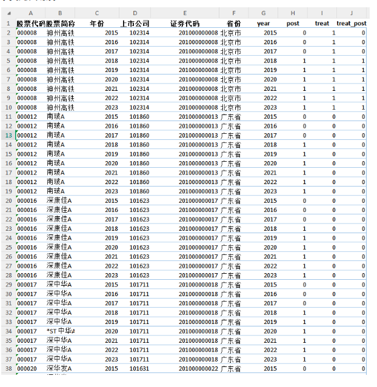
Task: Click the 省份 header cell
Action: coord(234,24)
